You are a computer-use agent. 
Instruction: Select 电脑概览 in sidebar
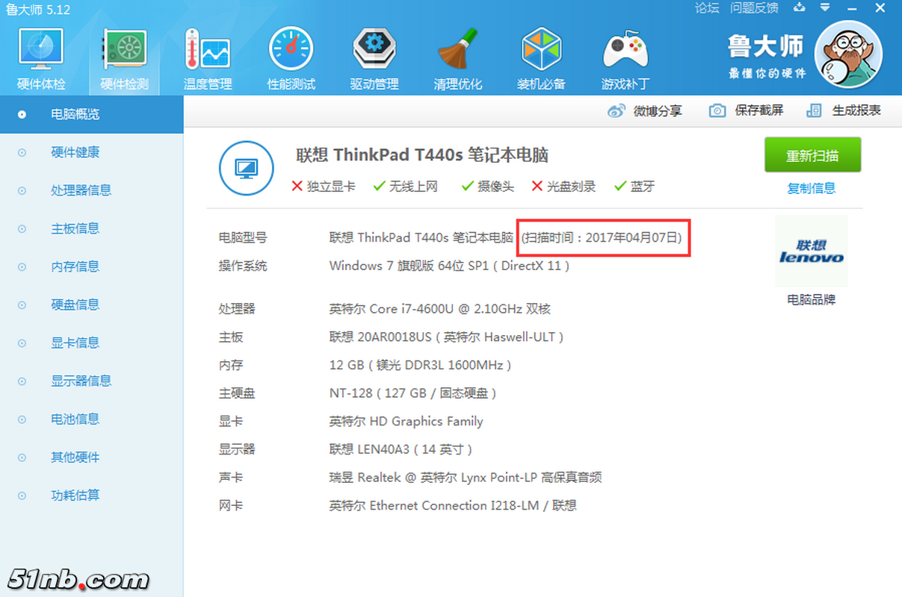point(91,114)
